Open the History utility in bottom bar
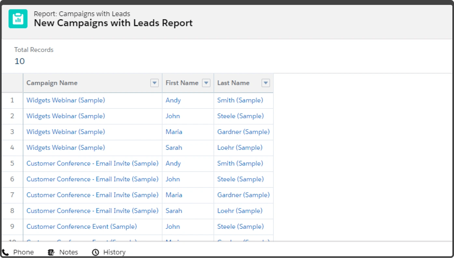Image resolution: width=454 pixels, height=258 pixels. click(109, 252)
